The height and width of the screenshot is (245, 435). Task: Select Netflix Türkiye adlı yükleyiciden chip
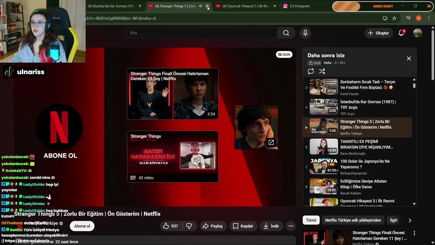(353, 220)
